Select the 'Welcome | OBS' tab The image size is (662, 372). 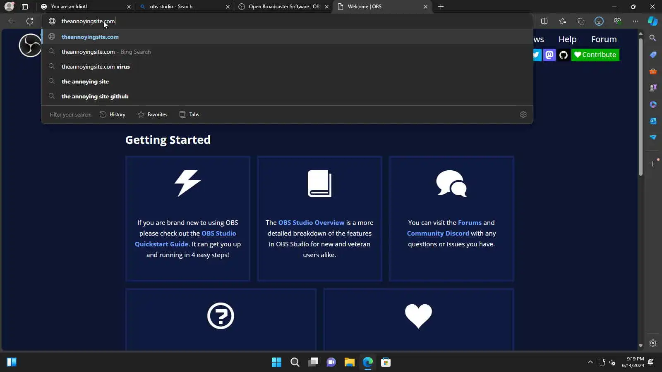pyautogui.click(x=382, y=7)
